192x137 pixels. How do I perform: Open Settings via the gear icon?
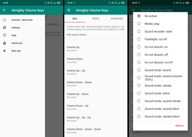click(x=4, y=28)
